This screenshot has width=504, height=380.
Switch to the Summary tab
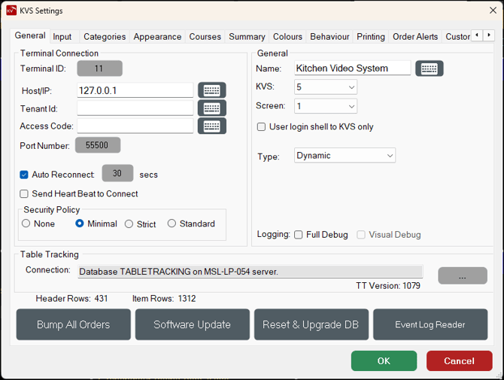click(x=247, y=37)
